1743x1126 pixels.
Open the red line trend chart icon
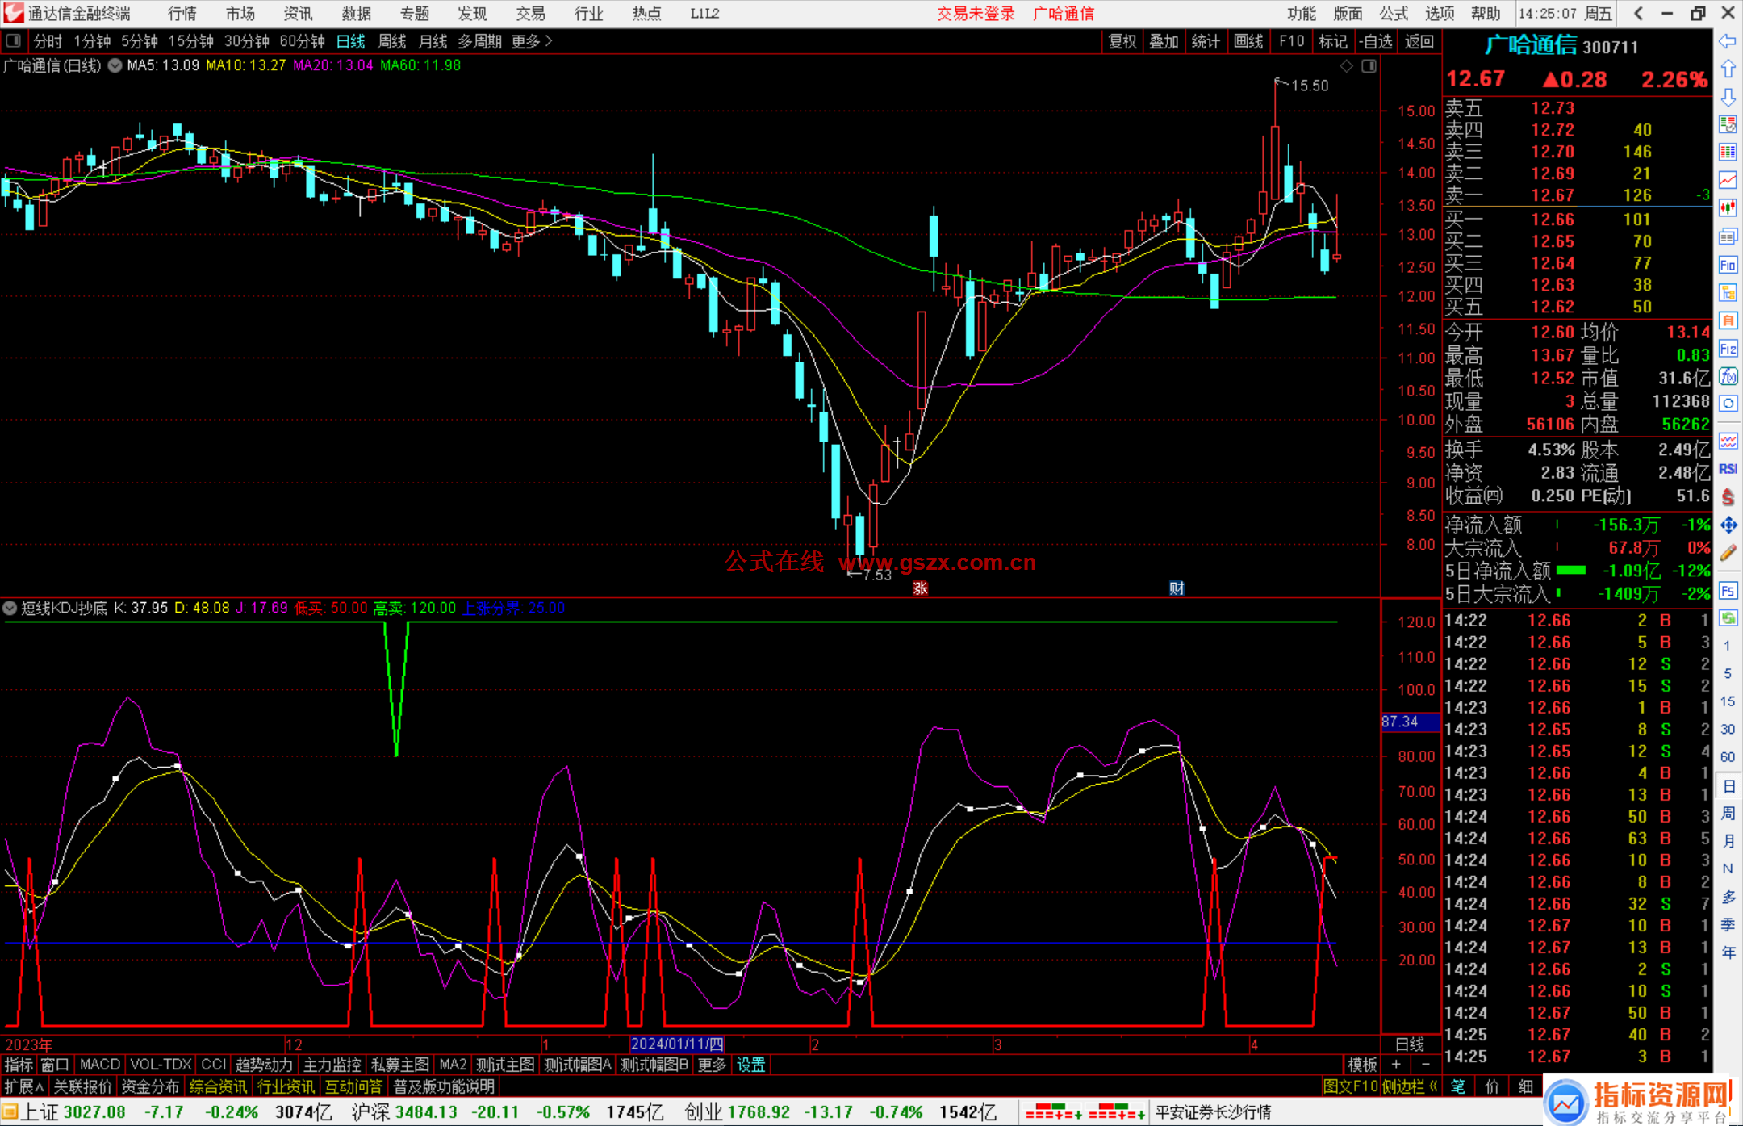[x=1728, y=180]
